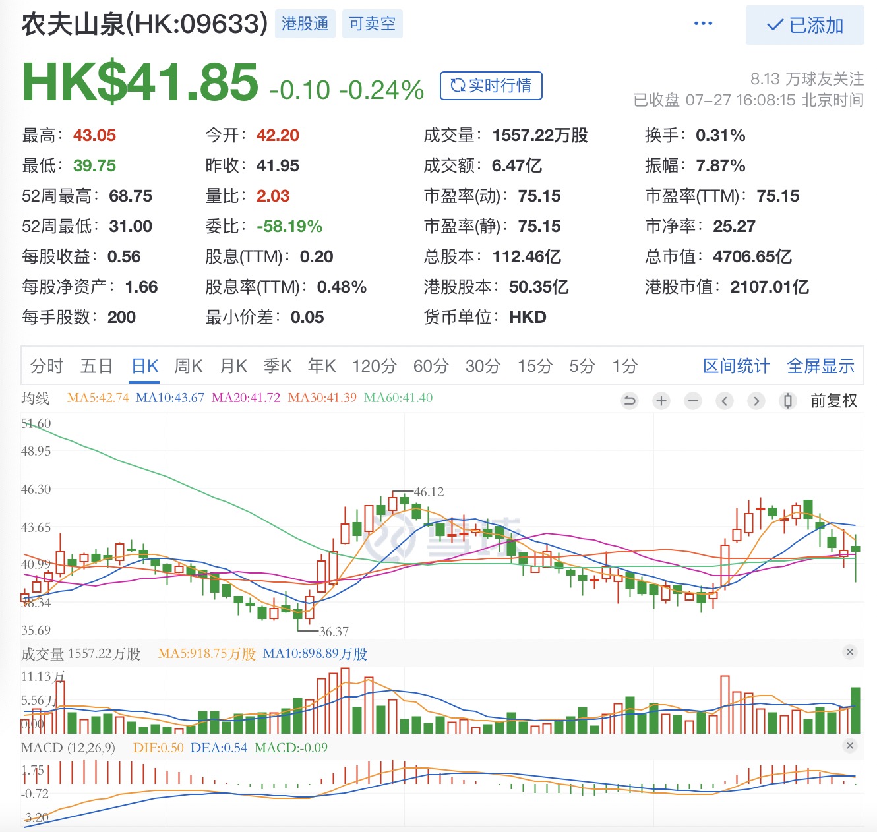877x832 pixels.
Task: Click the candlestick style icon
Action: 788,400
